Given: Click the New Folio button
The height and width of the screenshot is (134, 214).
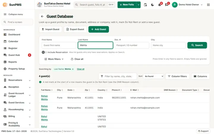Looking at the screenshot, I should click(x=127, y=5).
